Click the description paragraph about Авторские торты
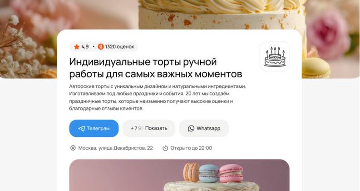 [158, 97]
